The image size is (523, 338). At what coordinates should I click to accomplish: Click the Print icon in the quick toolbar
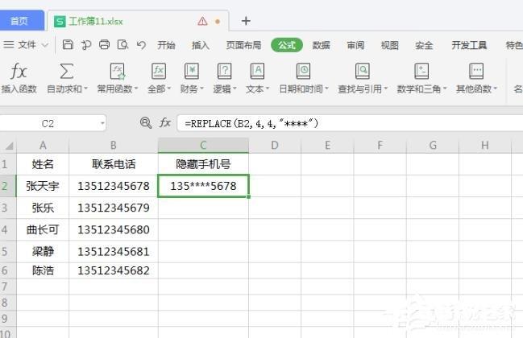(104, 44)
